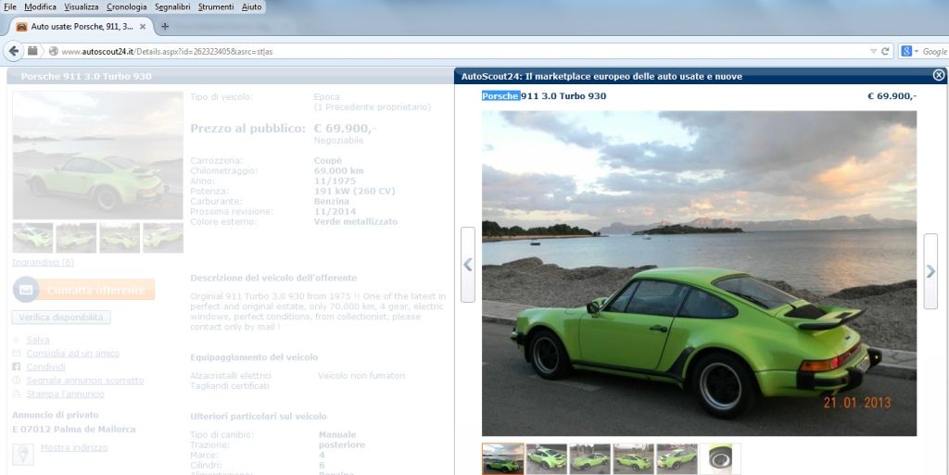This screenshot has height=475, width=949.
Task: Open the Modifica menu
Action: coord(41,7)
